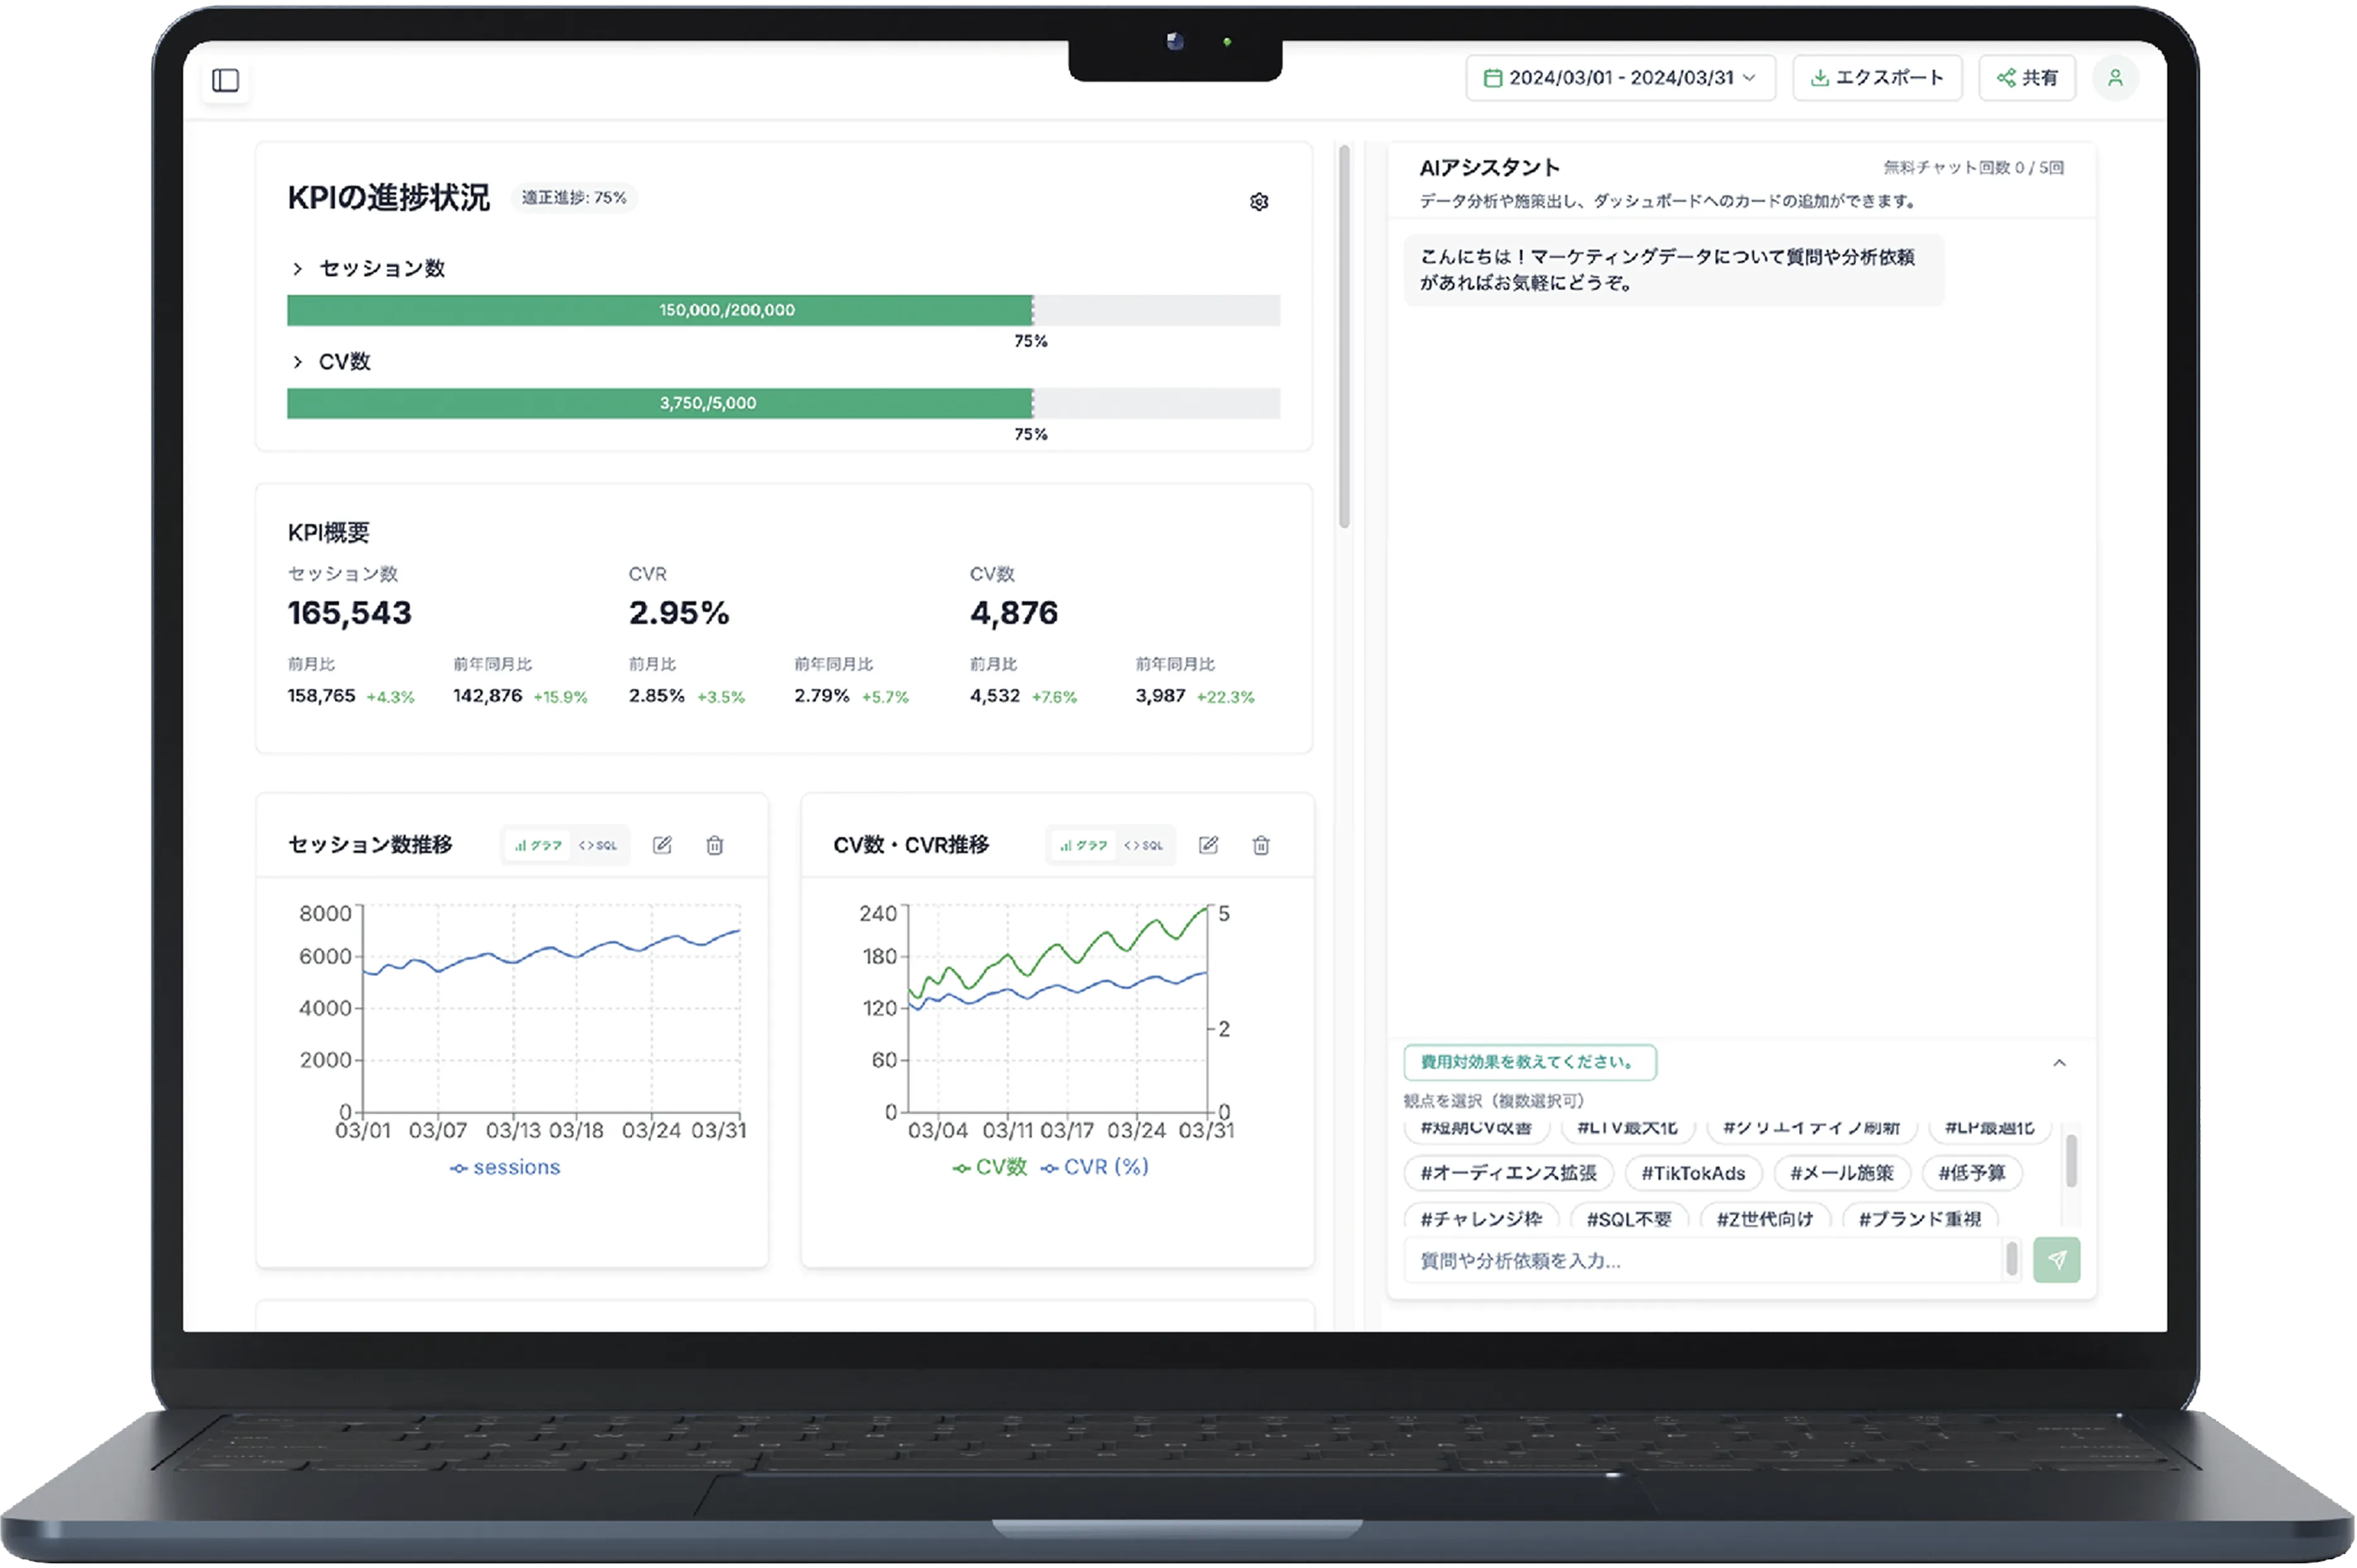Screen dimensions: 2357x1568
Task: Expand the CV数 KPI row
Action: coord(297,362)
